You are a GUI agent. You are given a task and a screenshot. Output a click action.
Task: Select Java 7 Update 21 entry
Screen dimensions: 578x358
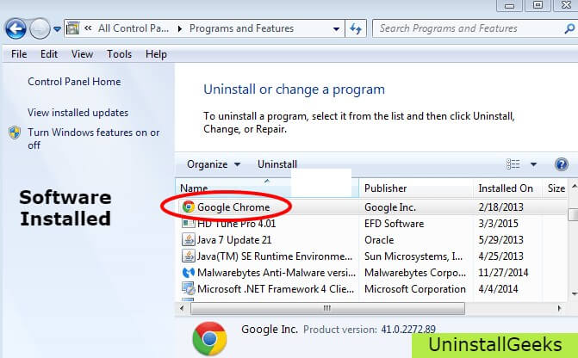click(x=234, y=240)
